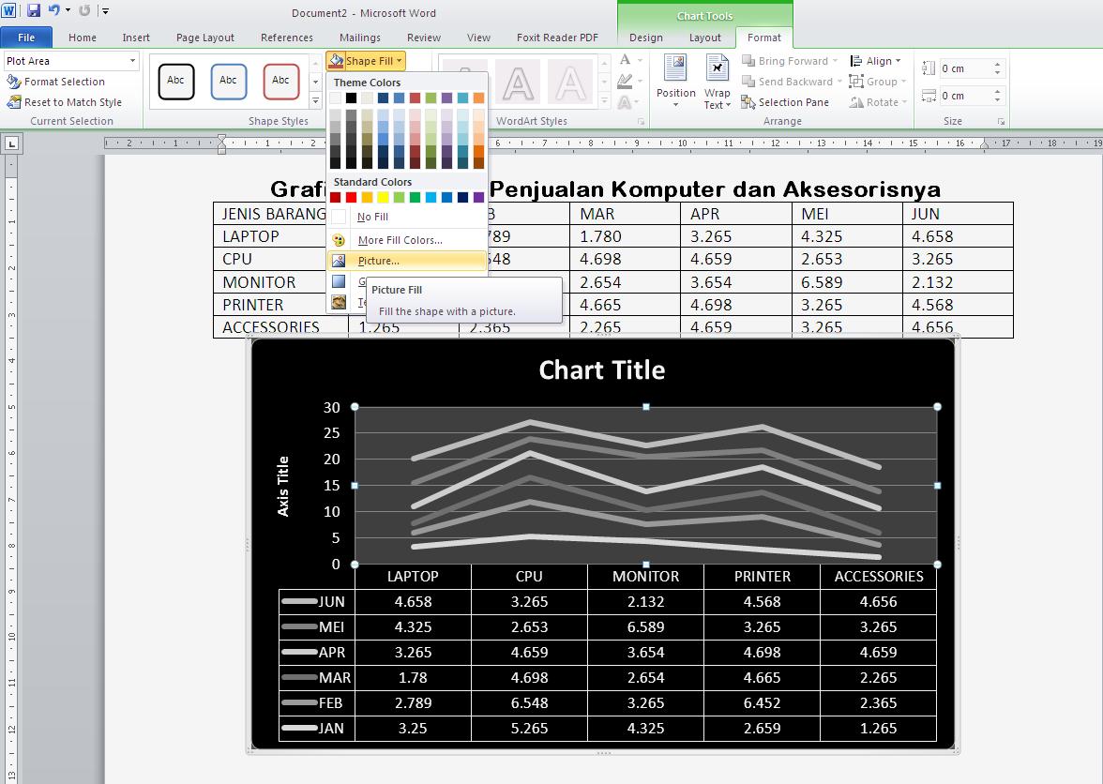Open the Mailings tab
1103x784 pixels.
[x=359, y=38]
